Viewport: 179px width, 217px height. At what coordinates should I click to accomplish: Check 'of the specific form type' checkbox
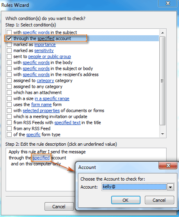click(9, 135)
